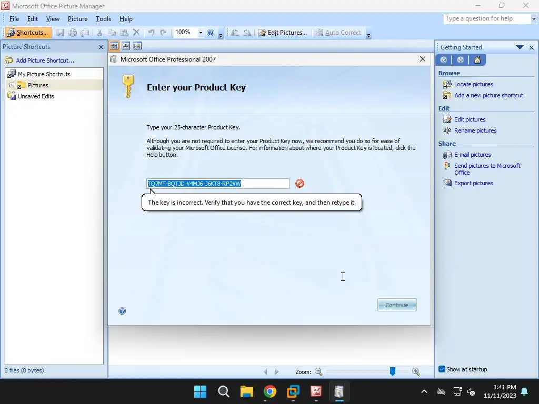Click the dialog's Help question-mark icon
This screenshot has width=539, height=404.
point(122,311)
